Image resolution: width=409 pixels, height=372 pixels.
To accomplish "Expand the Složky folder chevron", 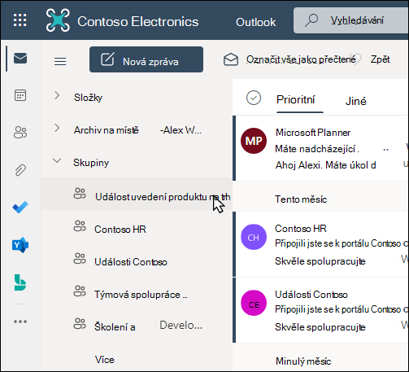I will (57, 95).
